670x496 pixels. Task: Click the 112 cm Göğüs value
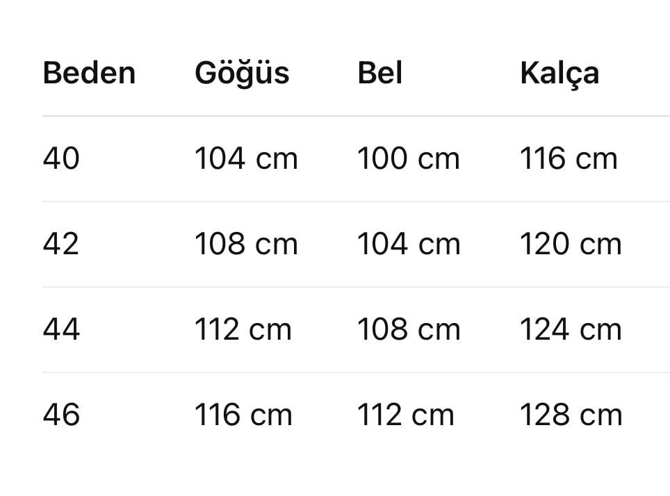pos(243,329)
